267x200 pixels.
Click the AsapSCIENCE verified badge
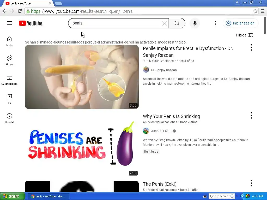tap(174, 131)
